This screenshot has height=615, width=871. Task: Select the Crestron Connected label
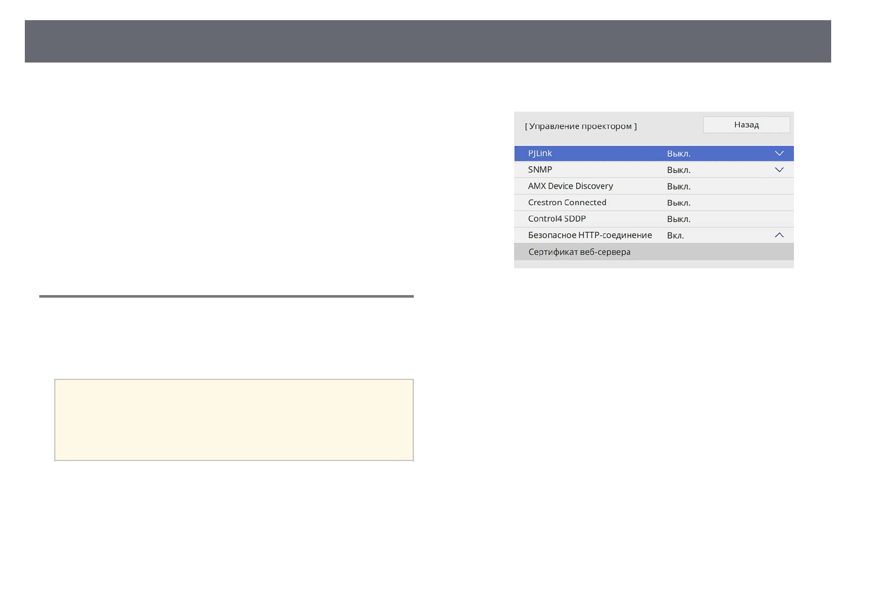click(567, 203)
